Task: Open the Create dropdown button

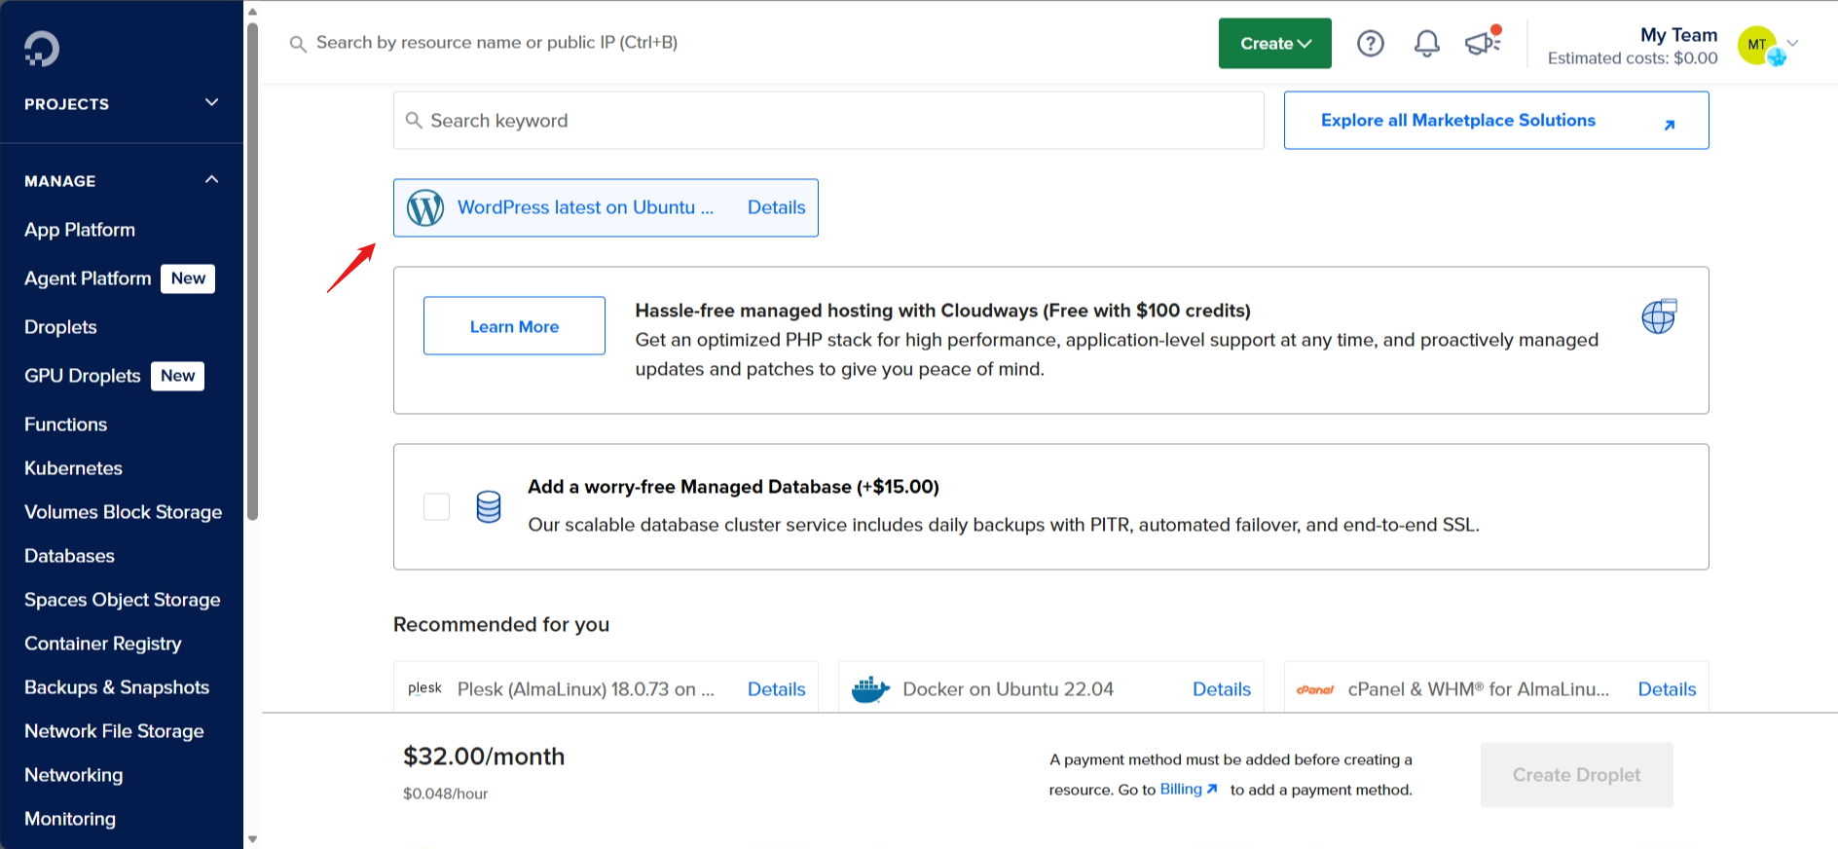Action: tap(1275, 43)
